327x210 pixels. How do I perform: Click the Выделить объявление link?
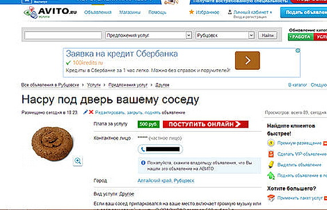coord(299,165)
